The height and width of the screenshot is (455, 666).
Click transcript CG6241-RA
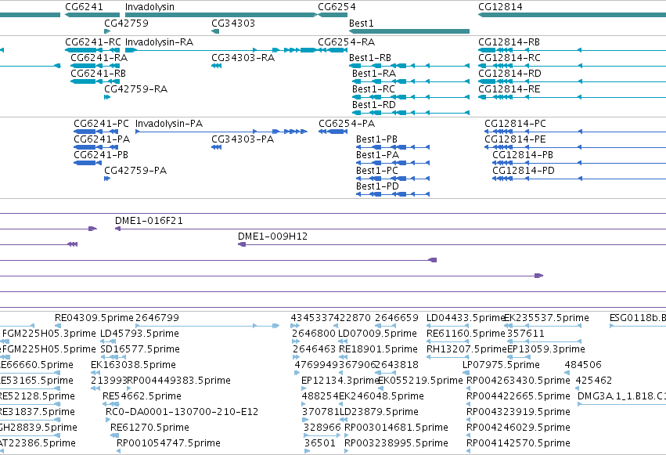99,58
